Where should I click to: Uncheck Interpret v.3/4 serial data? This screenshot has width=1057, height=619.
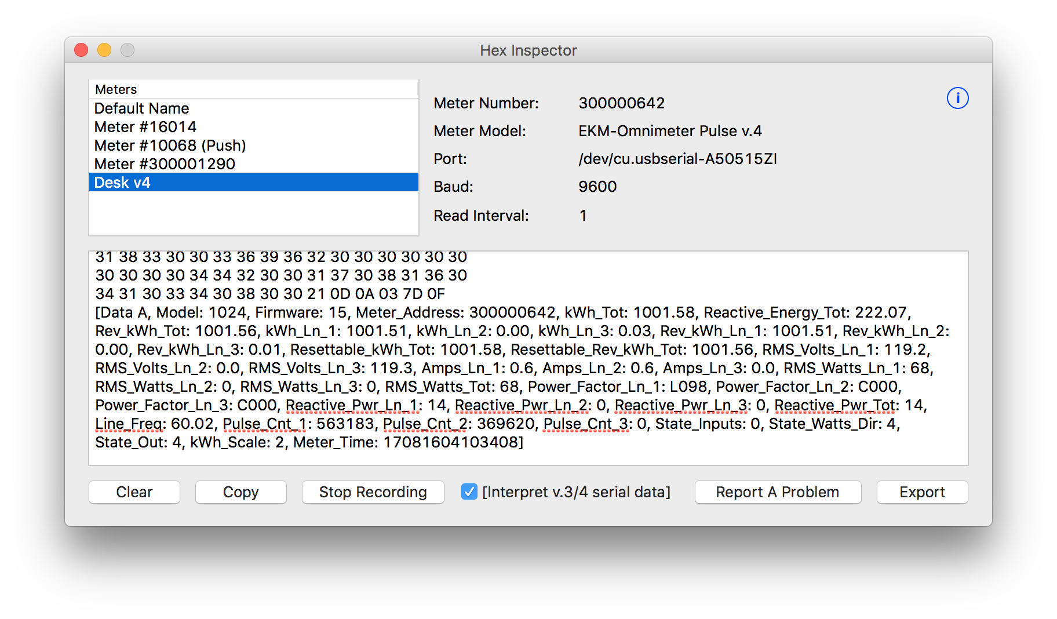pos(469,491)
